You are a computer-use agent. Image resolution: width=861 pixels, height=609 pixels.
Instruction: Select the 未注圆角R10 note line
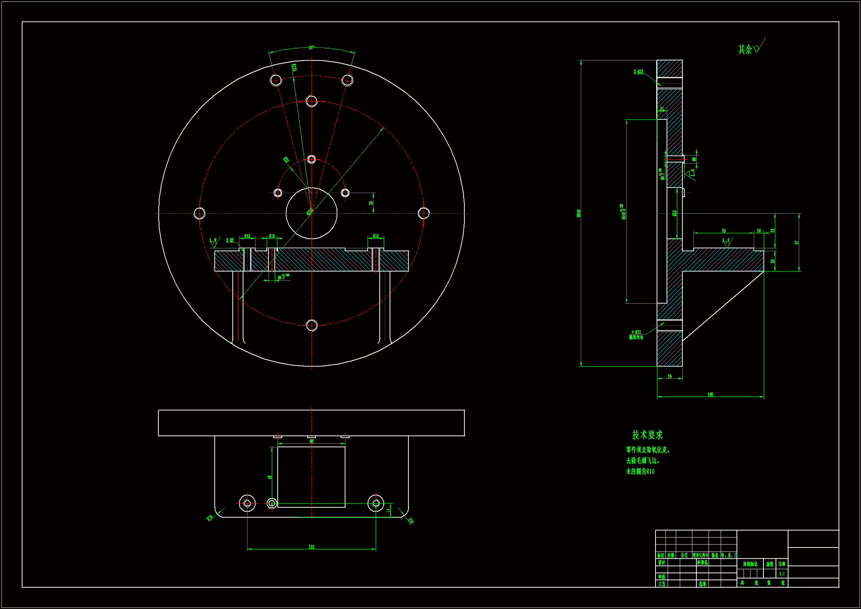pyautogui.click(x=640, y=472)
